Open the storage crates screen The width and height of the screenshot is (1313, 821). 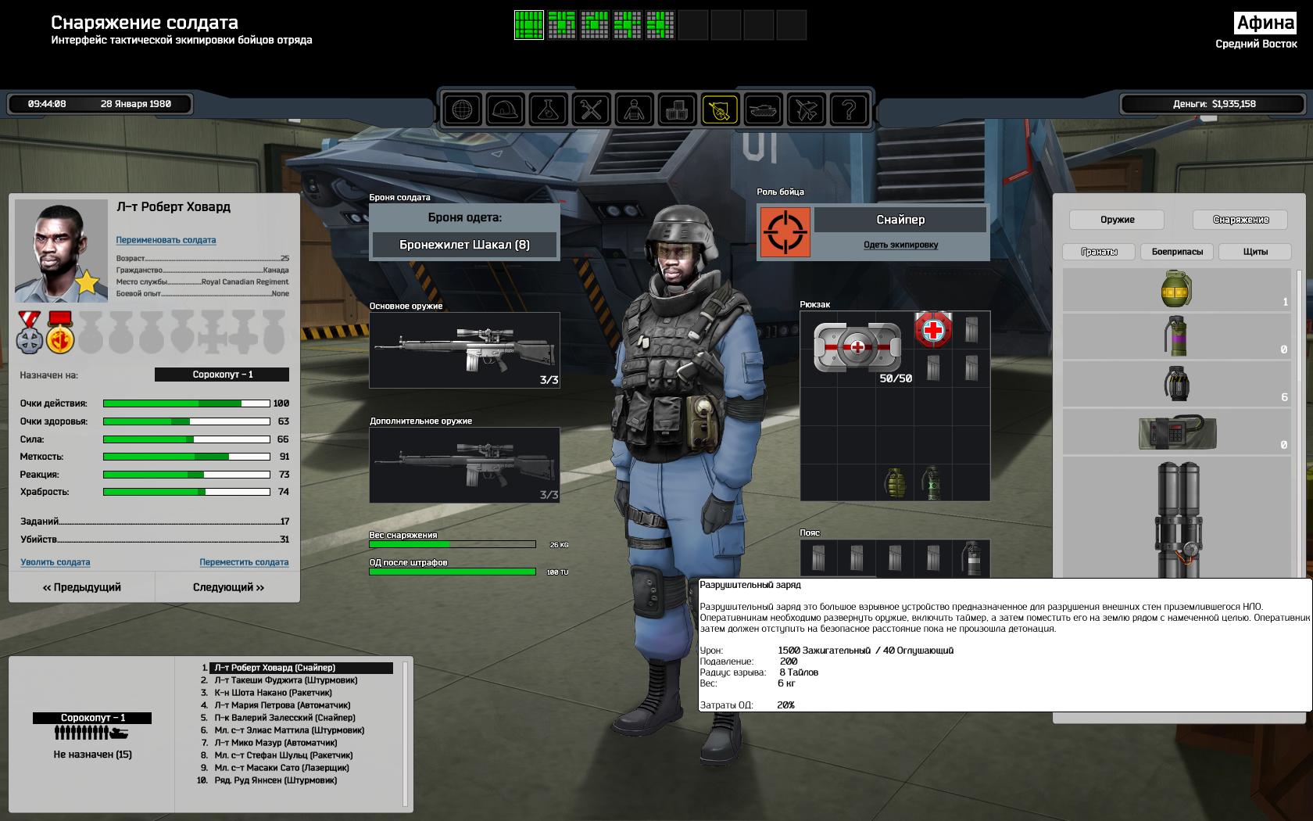coord(677,109)
